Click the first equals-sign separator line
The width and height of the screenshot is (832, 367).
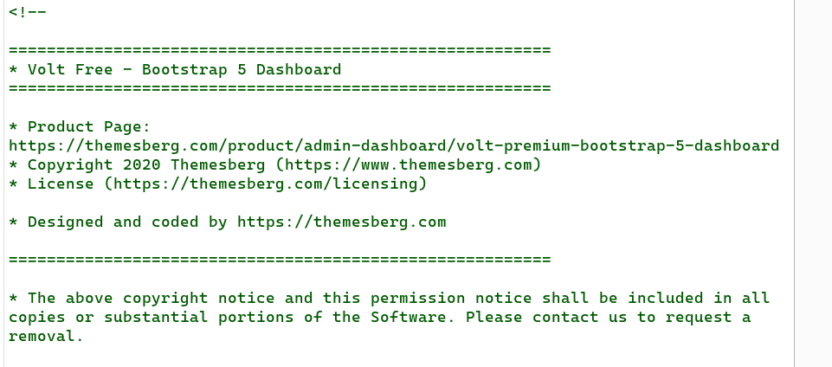(x=280, y=50)
